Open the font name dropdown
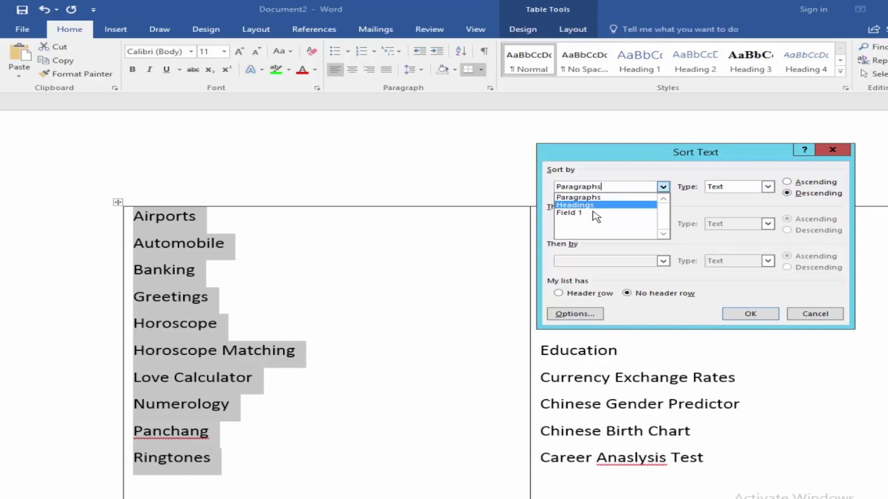The height and width of the screenshot is (499, 888). coord(191,51)
